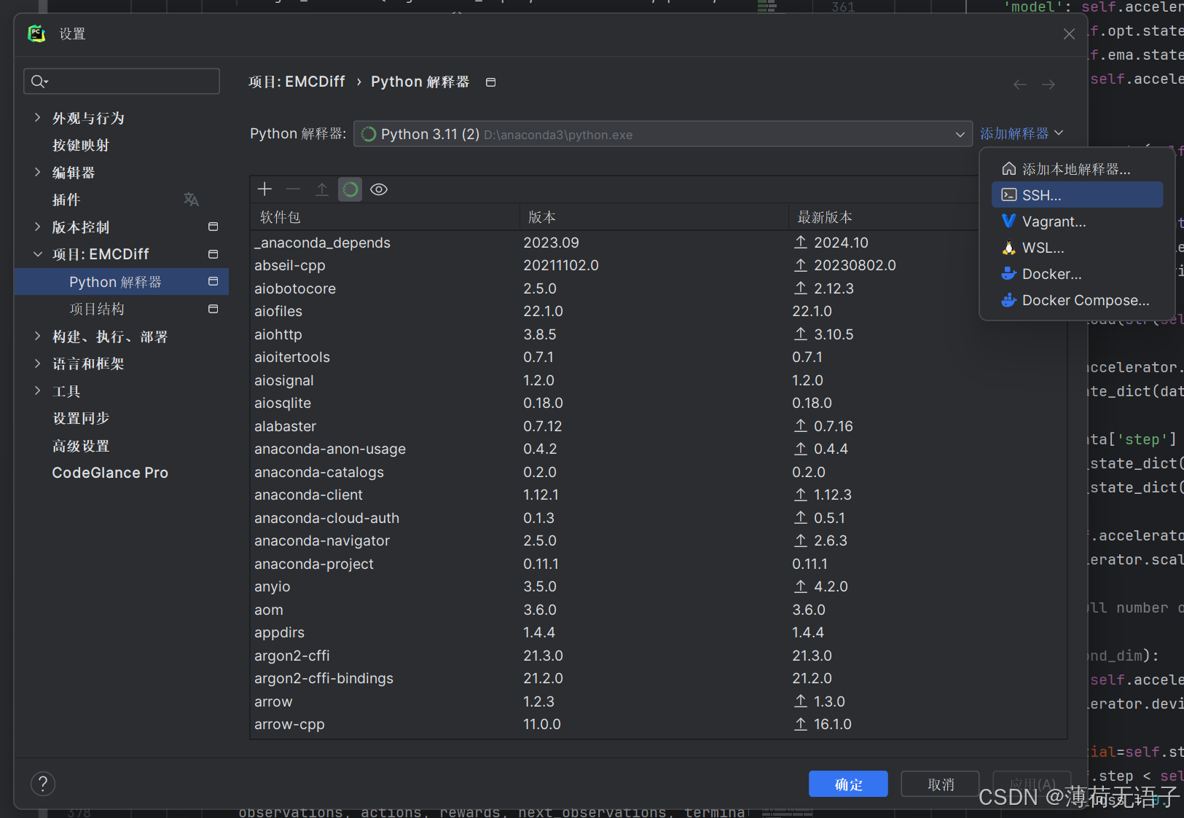This screenshot has width=1184, height=818.
Task: Click the PyCharm logo in title bar
Action: point(36,34)
